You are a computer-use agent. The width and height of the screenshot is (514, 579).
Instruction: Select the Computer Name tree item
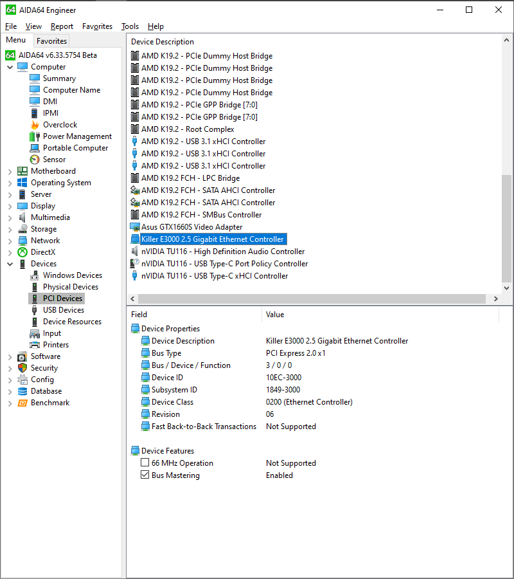[71, 90]
